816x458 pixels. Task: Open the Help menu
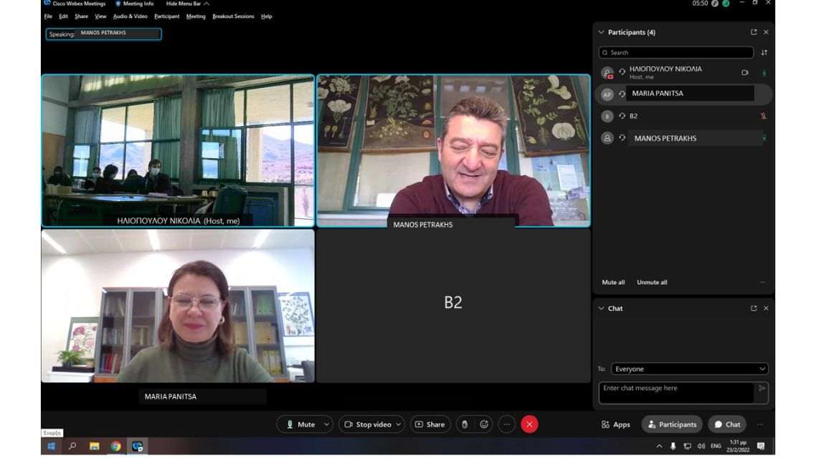point(267,16)
